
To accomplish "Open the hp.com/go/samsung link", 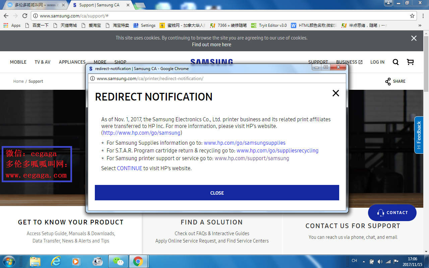I will click(142, 133).
